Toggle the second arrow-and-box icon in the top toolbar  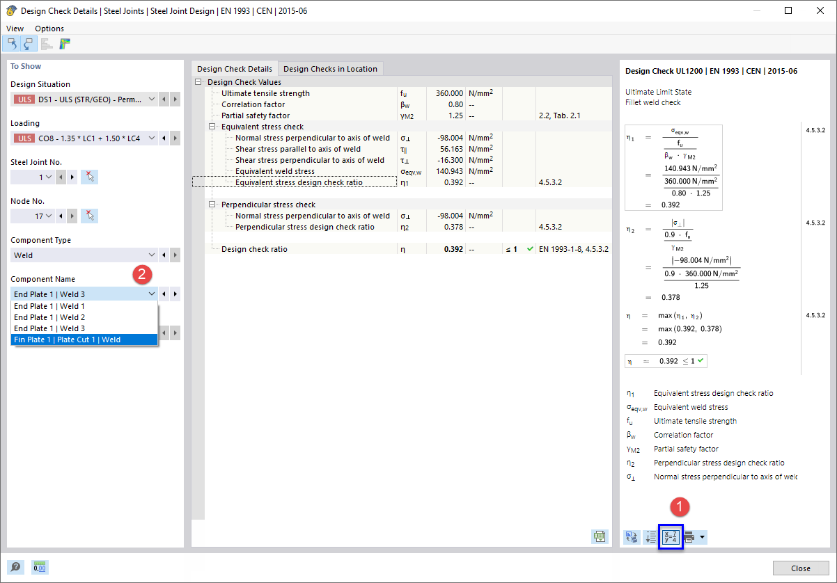(x=29, y=44)
